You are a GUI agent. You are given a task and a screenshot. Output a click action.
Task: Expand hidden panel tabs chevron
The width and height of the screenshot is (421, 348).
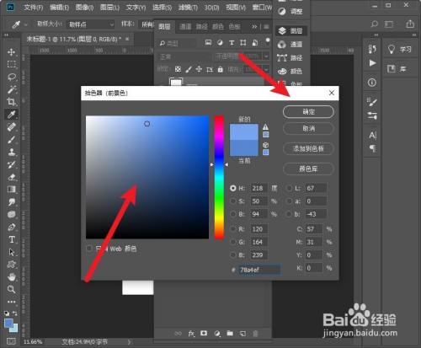click(254, 27)
